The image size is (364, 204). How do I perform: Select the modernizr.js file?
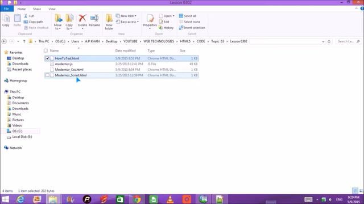coord(64,64)
